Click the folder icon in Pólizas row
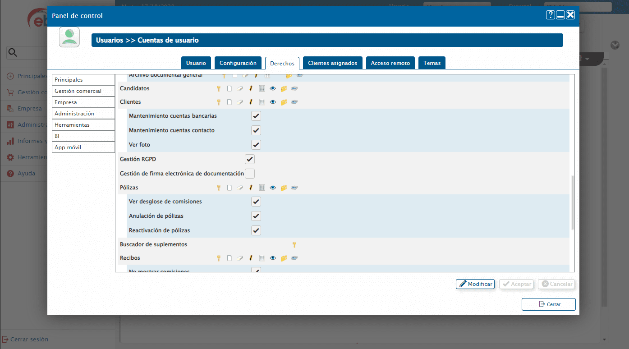 pyautogui.click(x=284, y=188)
